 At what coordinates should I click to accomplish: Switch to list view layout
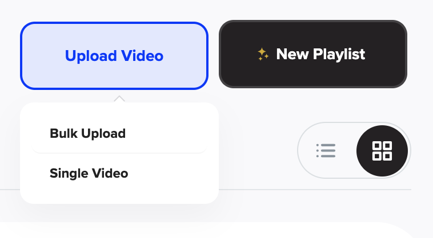point(326,150)
